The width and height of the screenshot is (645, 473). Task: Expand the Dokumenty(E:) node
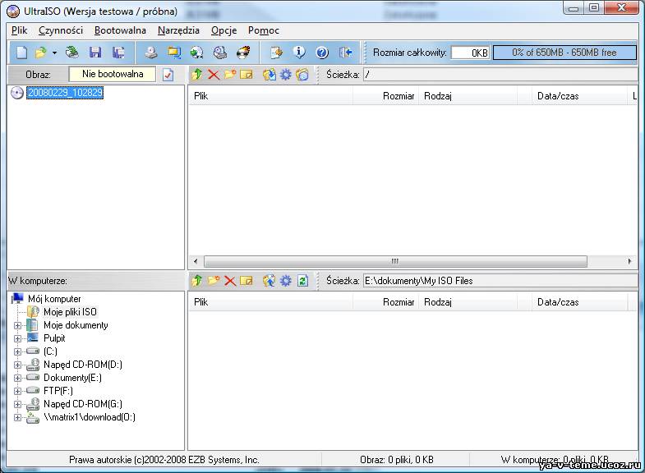point(17,378)
